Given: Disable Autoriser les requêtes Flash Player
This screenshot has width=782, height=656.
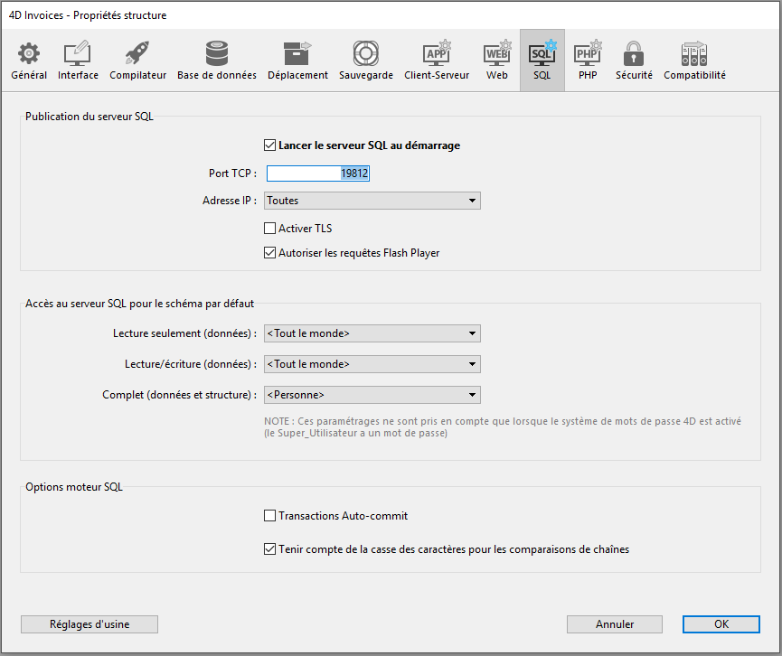Looking at the screenshot, I should pyautogui.click(x=269, y=253).
